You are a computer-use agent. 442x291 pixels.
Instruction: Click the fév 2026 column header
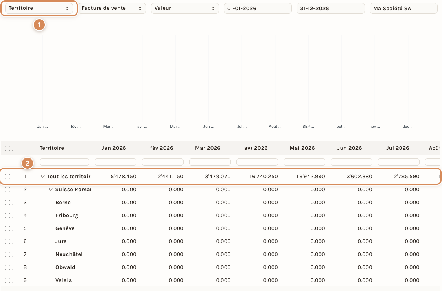coord(162,148)
